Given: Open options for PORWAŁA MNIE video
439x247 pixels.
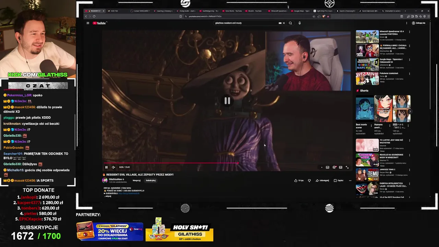Looking at the screenshot, I should [409, 46].
